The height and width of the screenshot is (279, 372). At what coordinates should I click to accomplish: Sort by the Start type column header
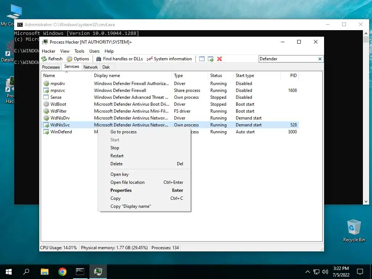click(x=257, y=76)
